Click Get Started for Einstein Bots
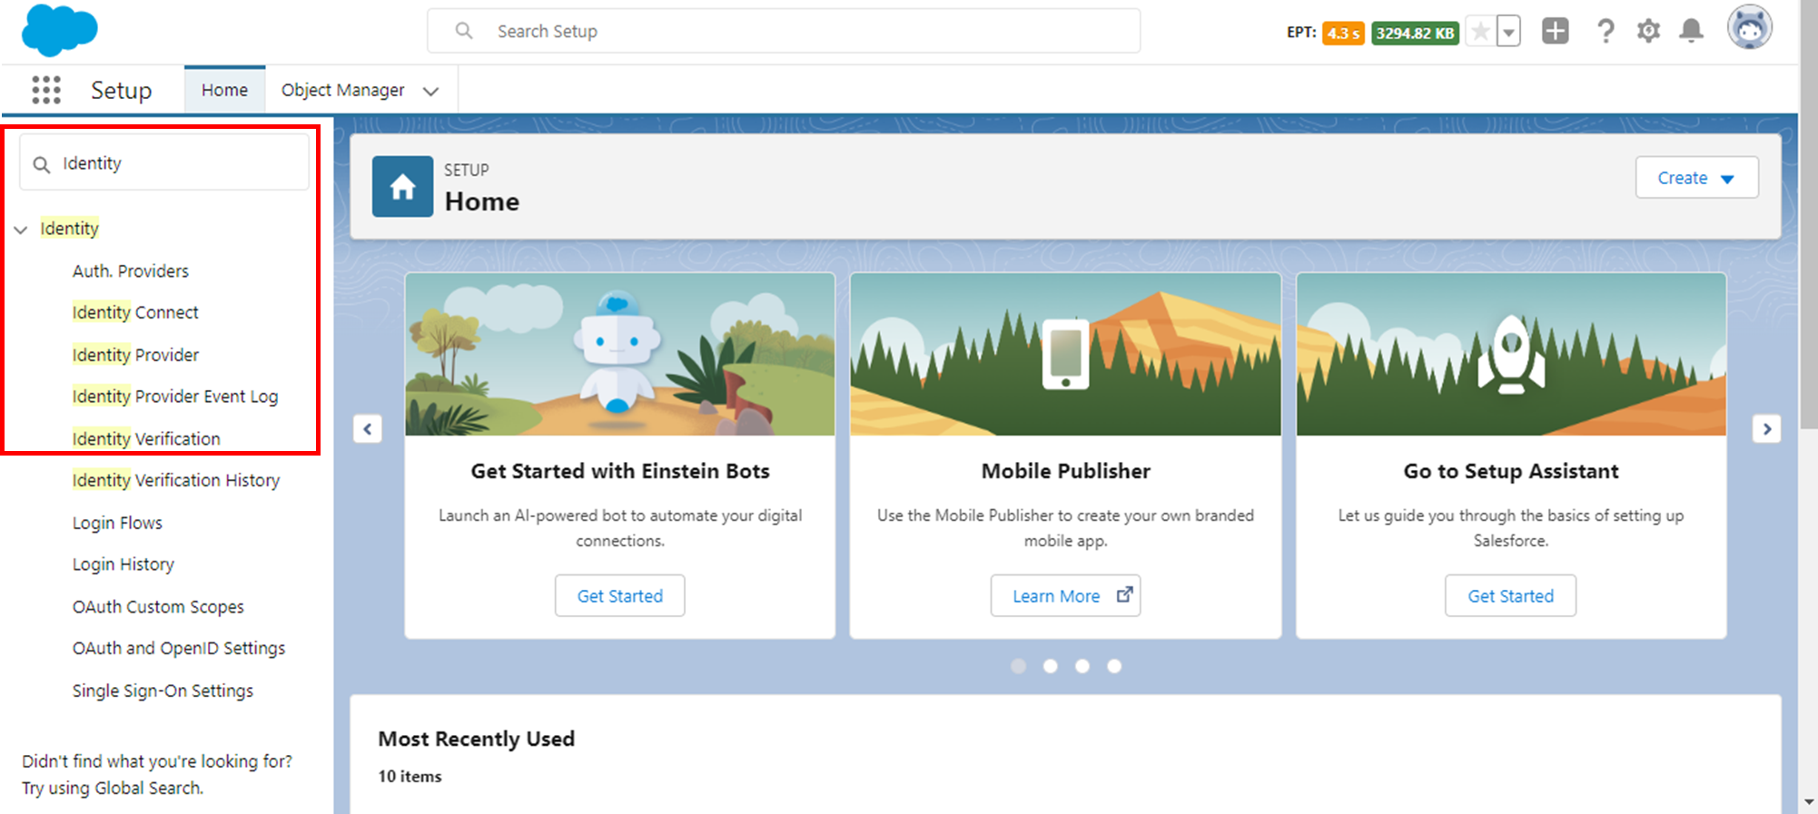 coord(620,596)
